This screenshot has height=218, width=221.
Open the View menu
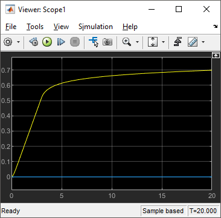(x=61, y=27)
